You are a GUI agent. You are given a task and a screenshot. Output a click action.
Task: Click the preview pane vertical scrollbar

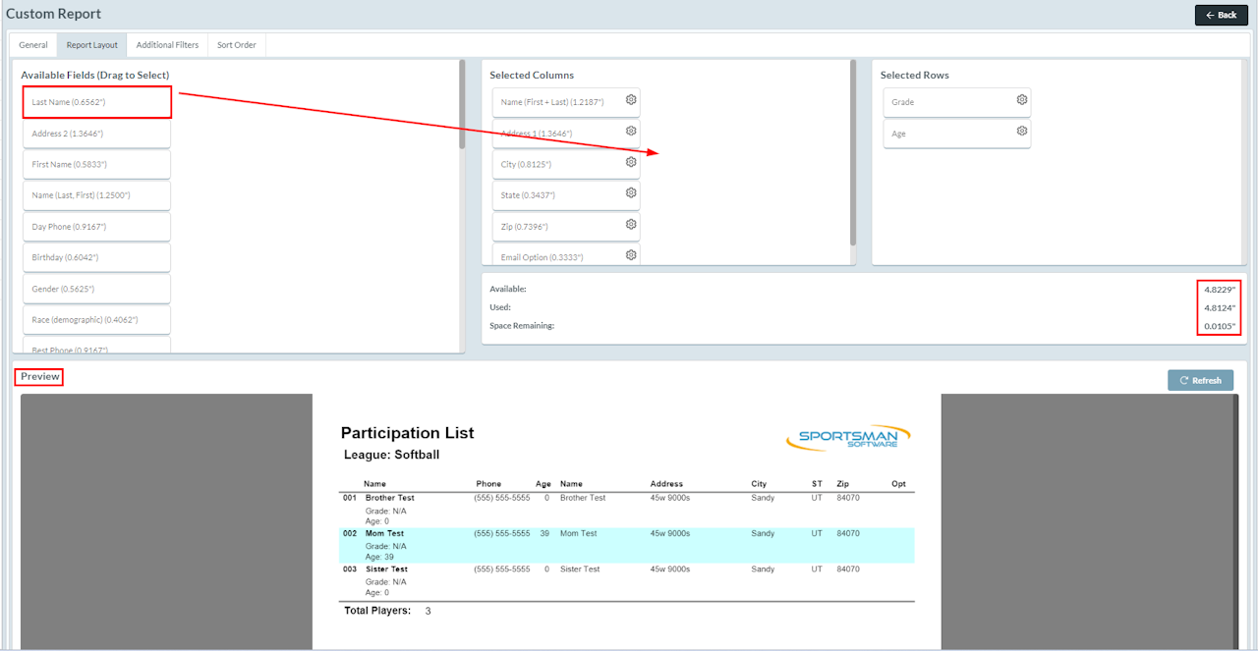(x=1235, y=520)
